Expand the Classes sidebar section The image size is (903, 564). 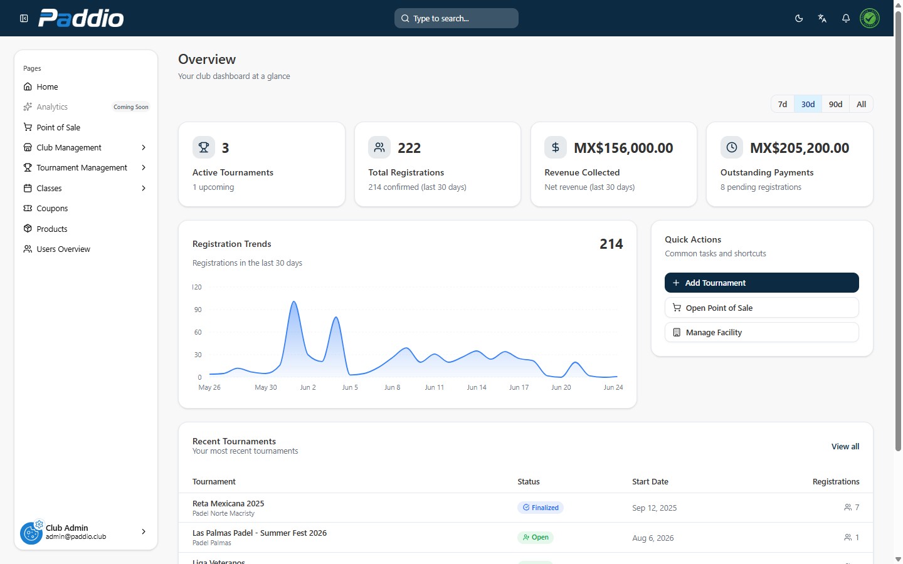[86, 189]
